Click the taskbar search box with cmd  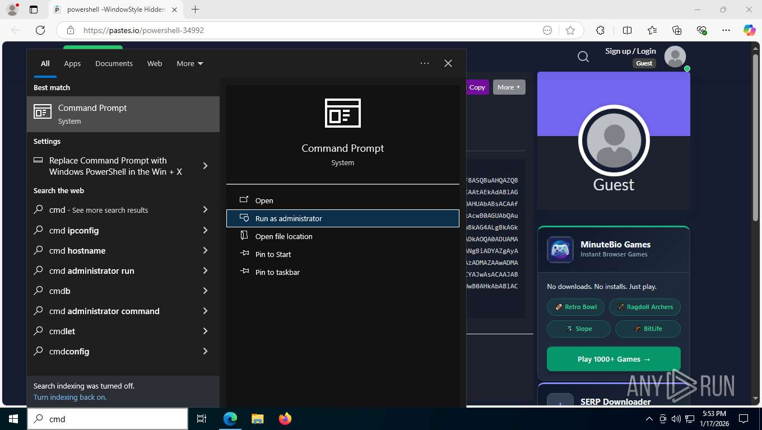point(107,419)
